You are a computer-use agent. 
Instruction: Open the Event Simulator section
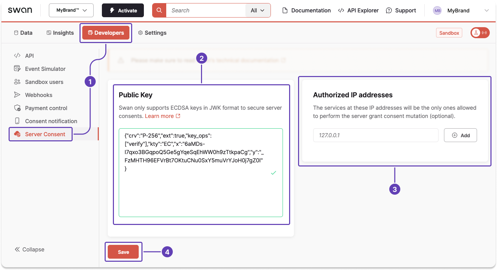click(x=45, y=68)
